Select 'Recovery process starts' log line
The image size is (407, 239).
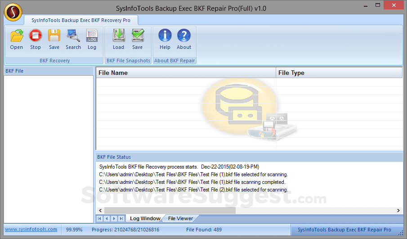point(179,167)
